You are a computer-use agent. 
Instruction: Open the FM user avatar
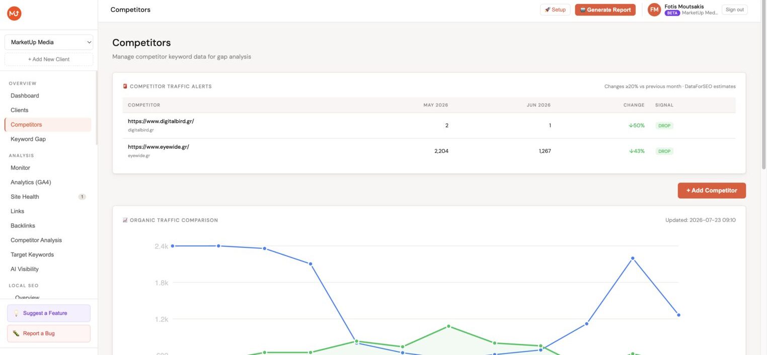click(x=654, y=10)
